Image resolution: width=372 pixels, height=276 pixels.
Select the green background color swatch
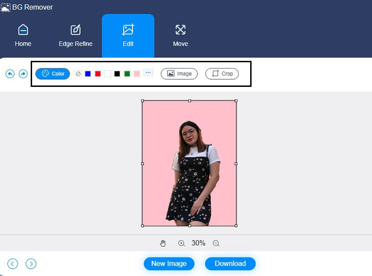tap(126, 73)
